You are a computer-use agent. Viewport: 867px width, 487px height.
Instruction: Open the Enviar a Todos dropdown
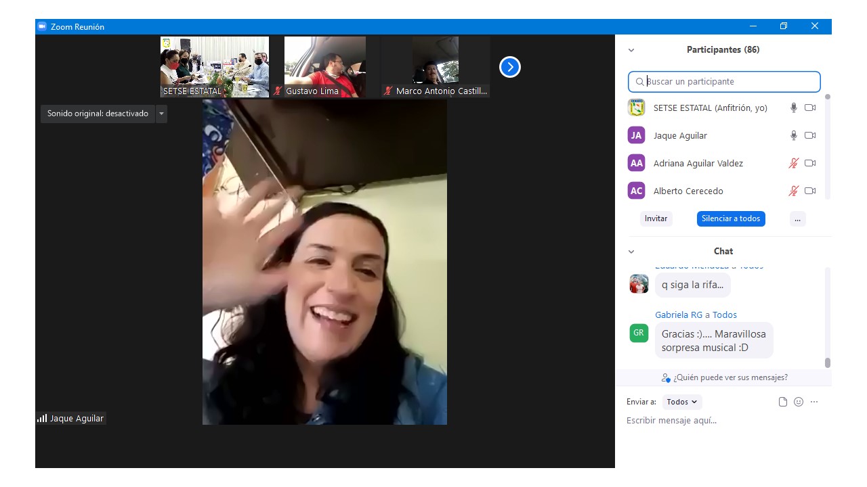pyautogui.click(x=682, y=402)
